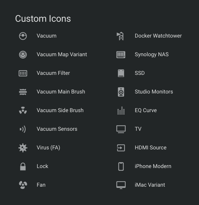Screen dimensions: 199x205
Task: Click the Virus (FA) icon
Action: (23, 148)
